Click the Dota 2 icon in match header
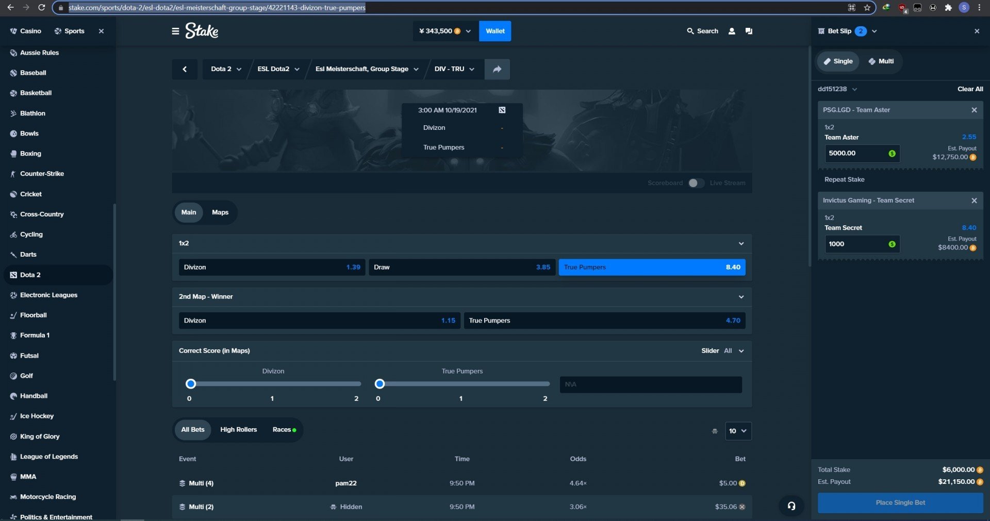990x521 pixels. tap(502, 110)
